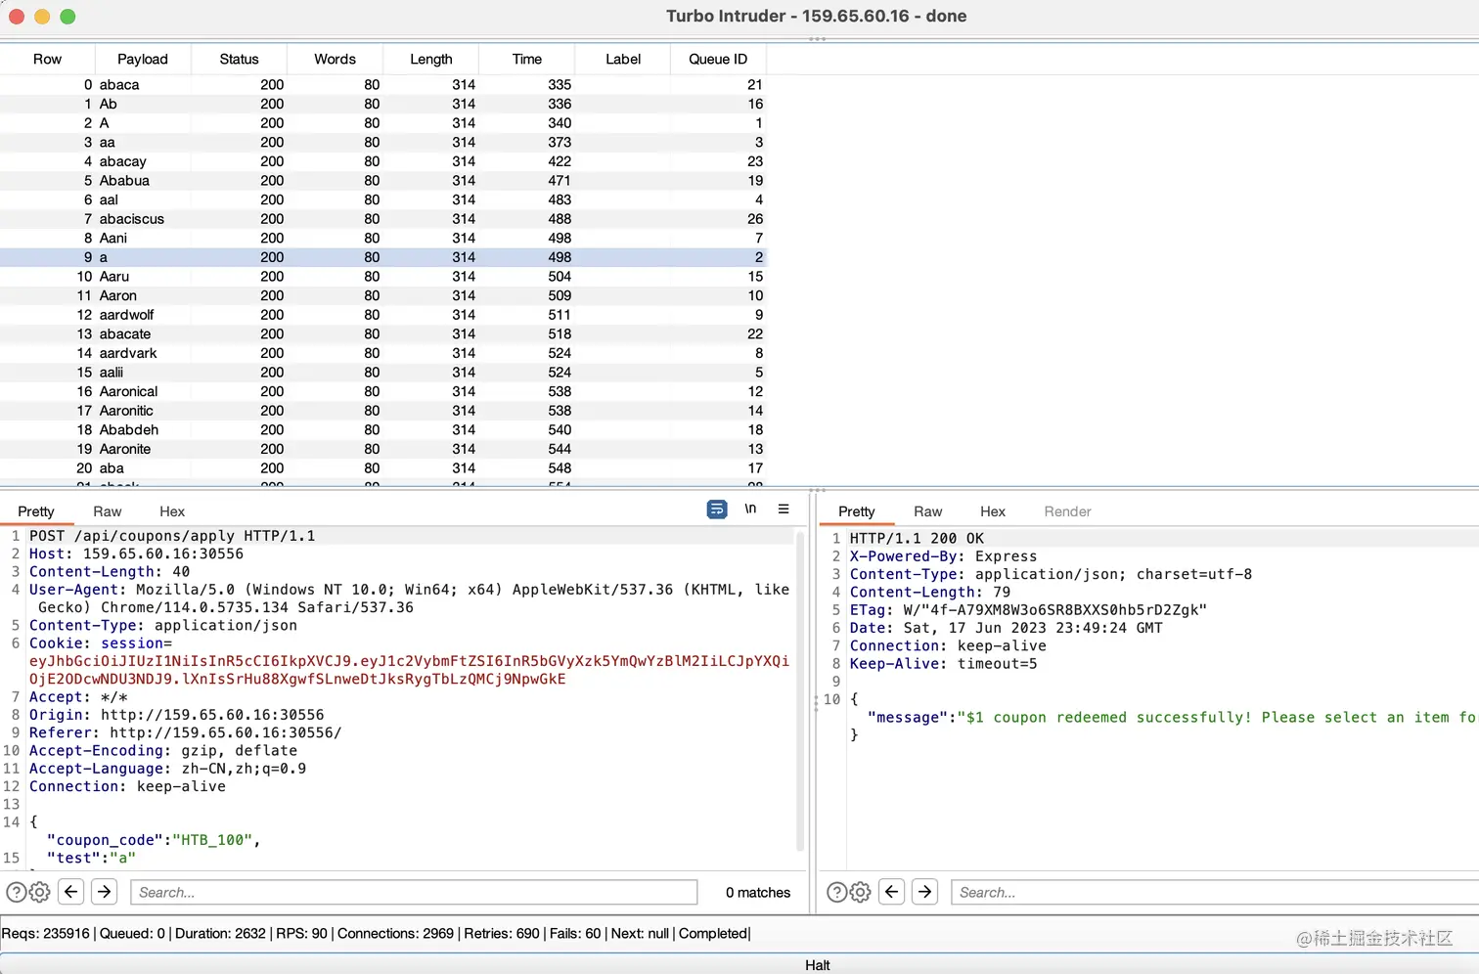Sort results by Time column
The image size is (1479, 974).
pyautogui.click(x=526, y=59)
